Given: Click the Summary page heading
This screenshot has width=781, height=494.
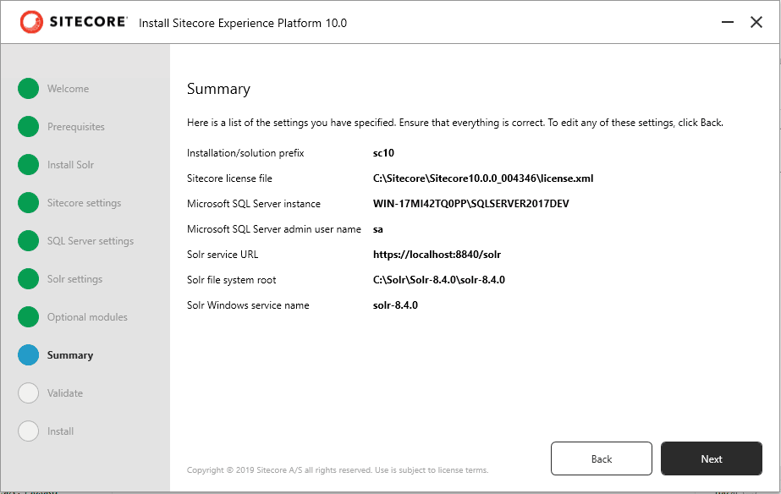Looking at the screenshot, I should 218,89.
